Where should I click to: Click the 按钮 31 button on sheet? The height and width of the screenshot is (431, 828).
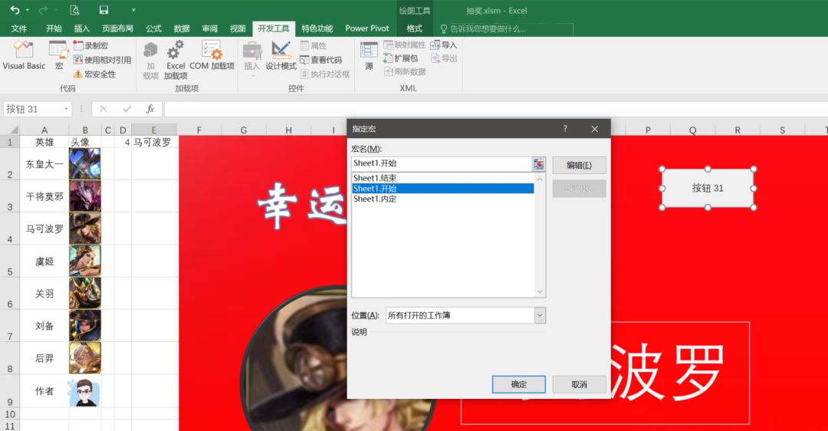point(708,188)
